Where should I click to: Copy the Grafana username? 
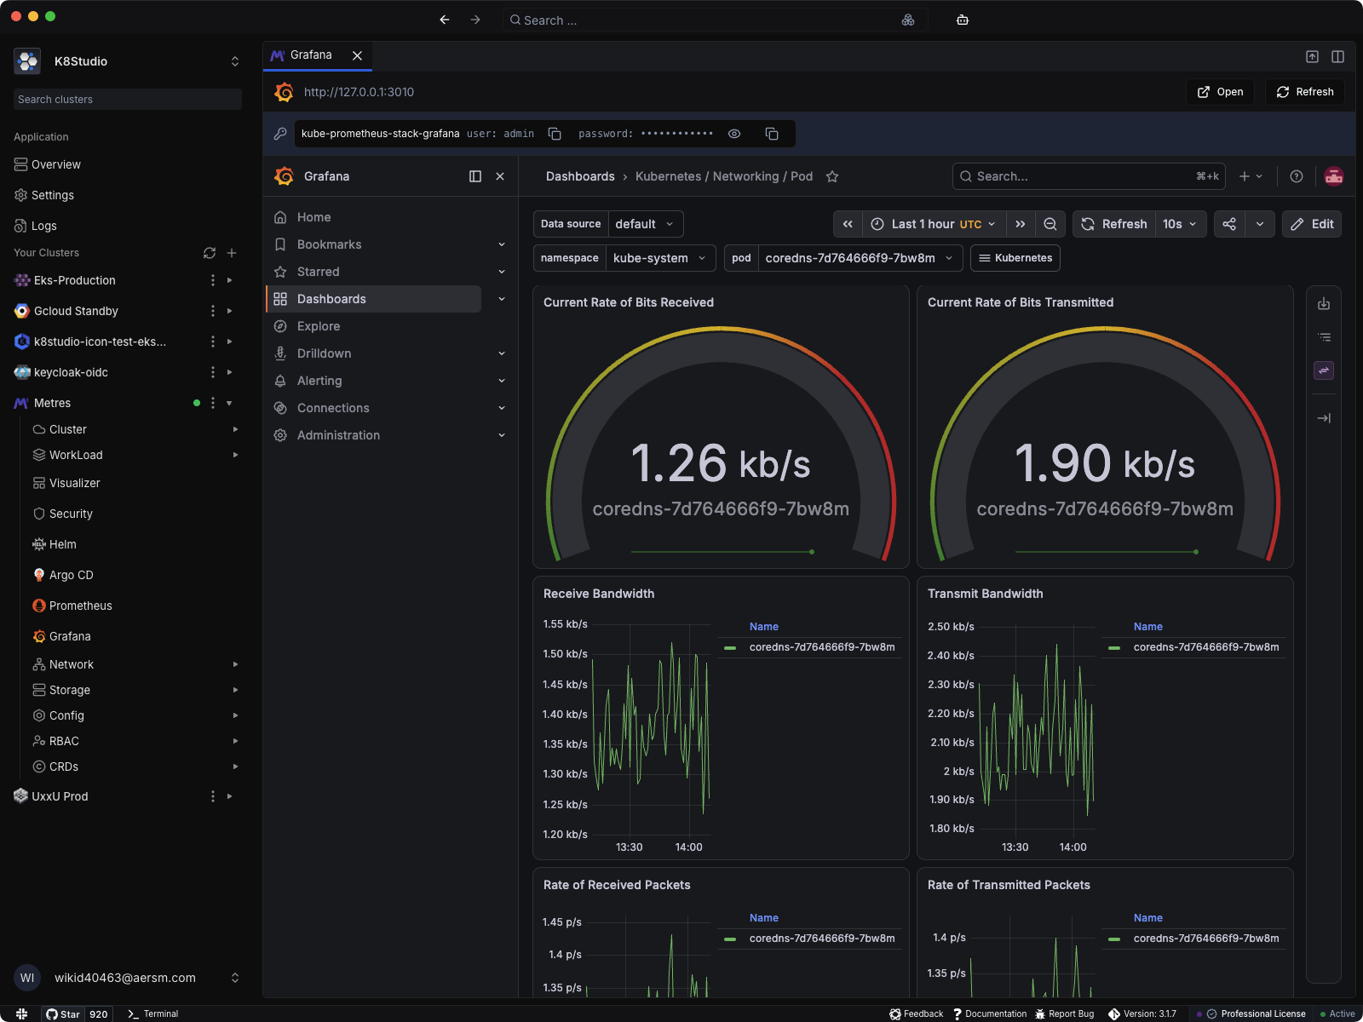pyautogui.click(x=555, y=134)
